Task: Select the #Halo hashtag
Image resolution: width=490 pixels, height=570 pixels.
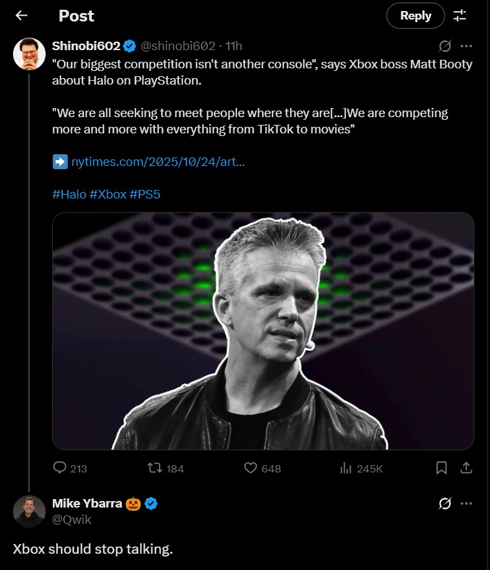Action: (x=69, y=194)
